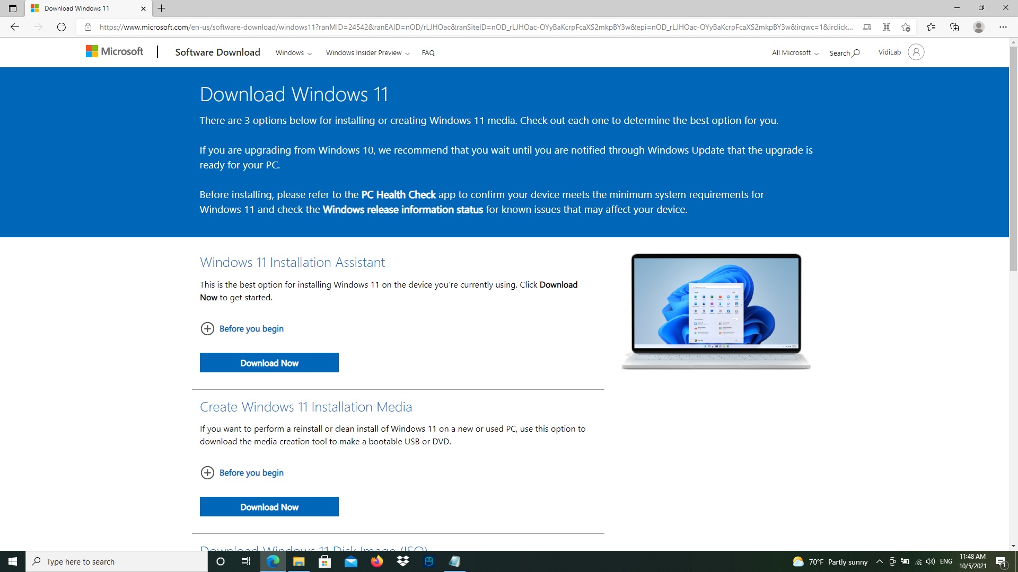The width and height of the screenshot is (1018, 572).
Task: Open the Windows release information status link
Action: [x=402, y=209]
